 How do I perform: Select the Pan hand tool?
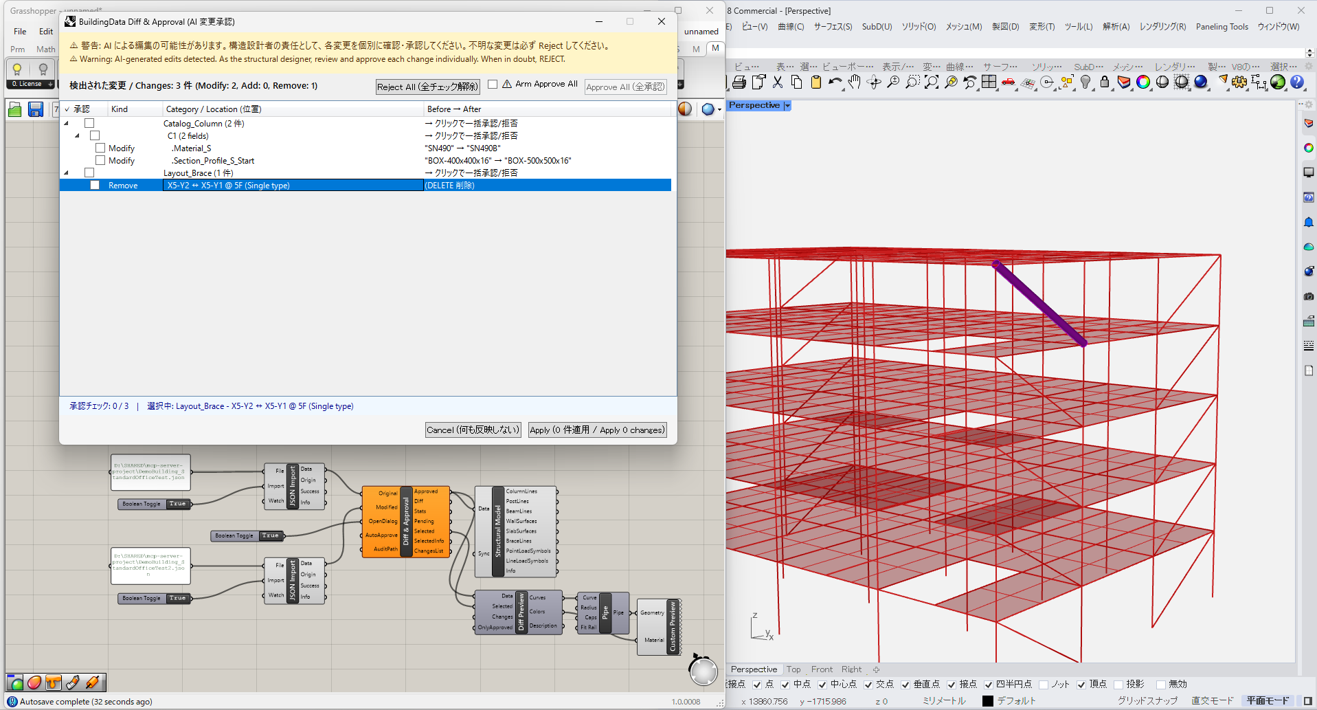[x=854, y=82]
